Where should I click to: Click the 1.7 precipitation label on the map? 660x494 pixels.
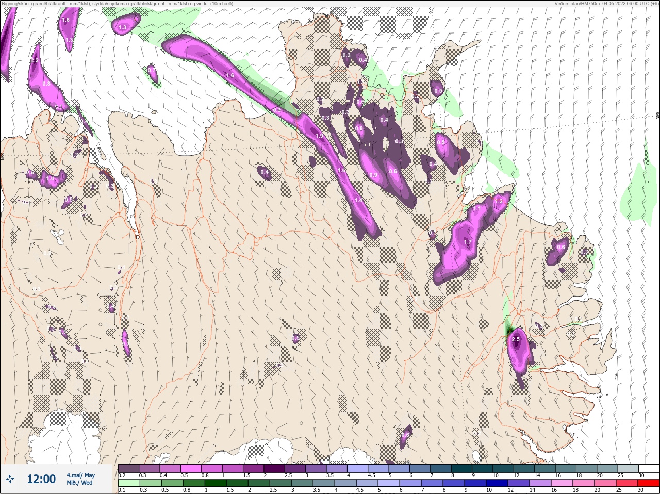tap(468, 242)
